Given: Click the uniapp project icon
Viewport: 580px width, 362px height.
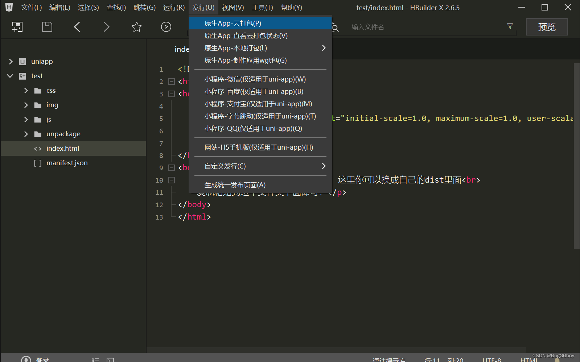Looking at the screenshot, I should tap(22, 62).
